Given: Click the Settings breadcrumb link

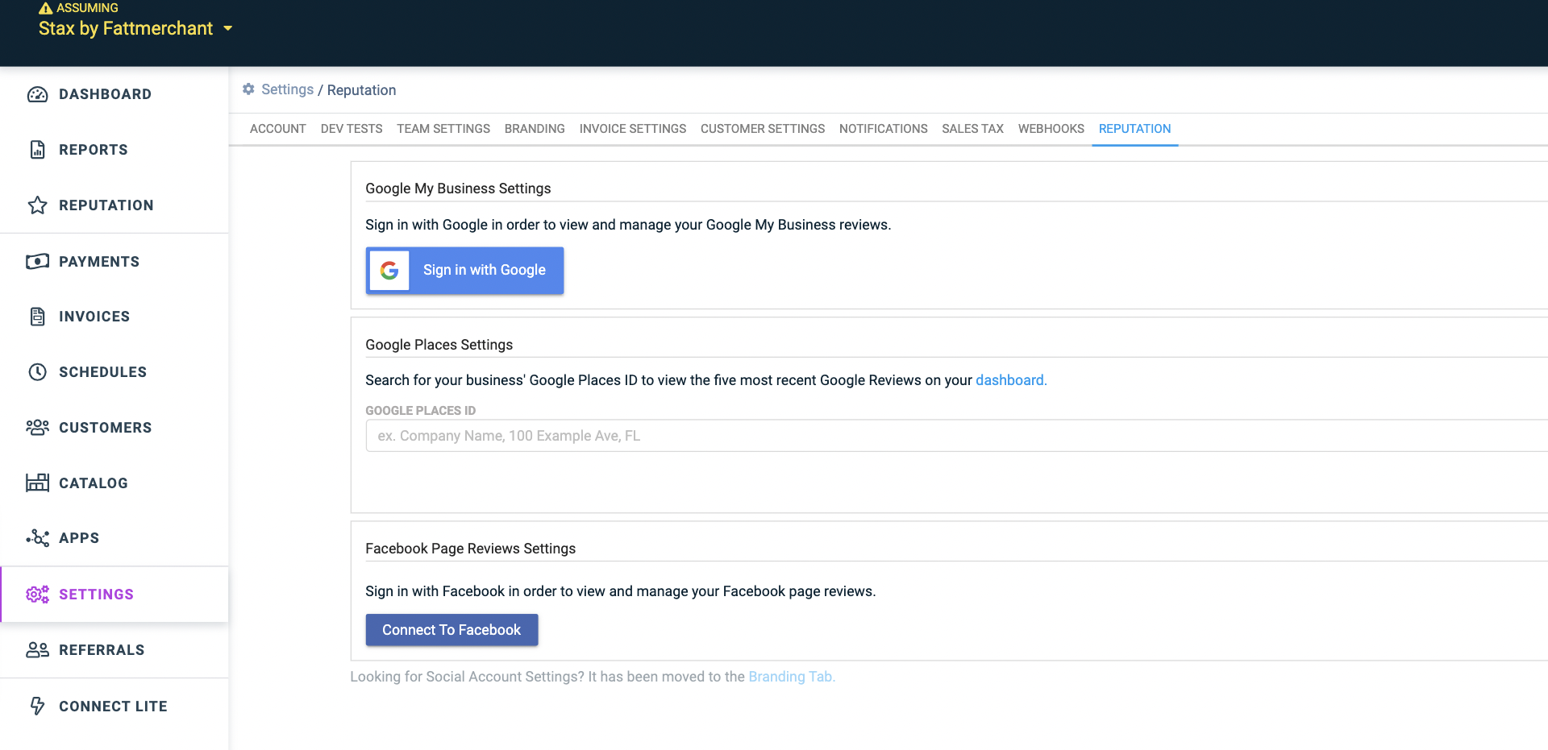Looking at the screenshot, I should [287, 89].
